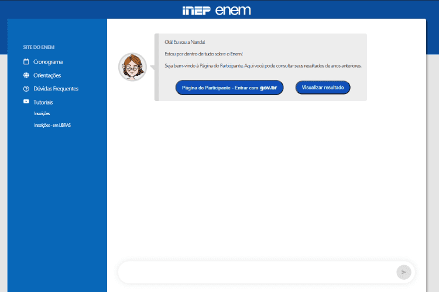Image resolution: width=439 pixels, height=292 pixels.
Task: Open the Cronograma link
Action: (x=48, y=62)
